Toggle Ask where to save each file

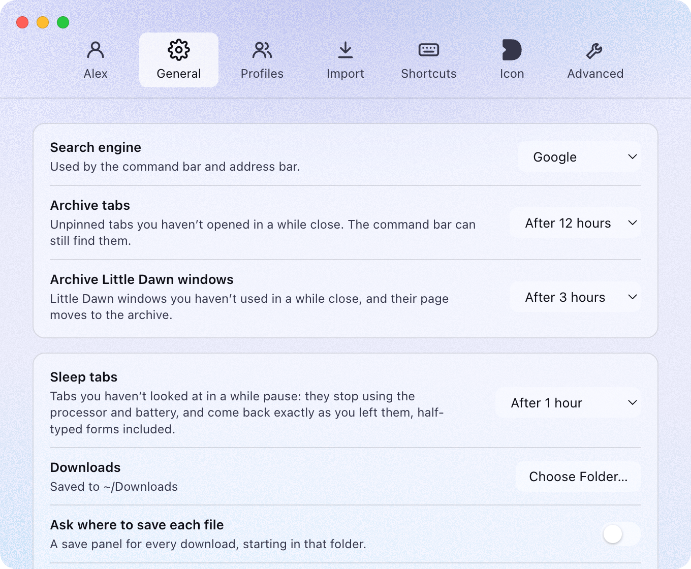[621, 534]
